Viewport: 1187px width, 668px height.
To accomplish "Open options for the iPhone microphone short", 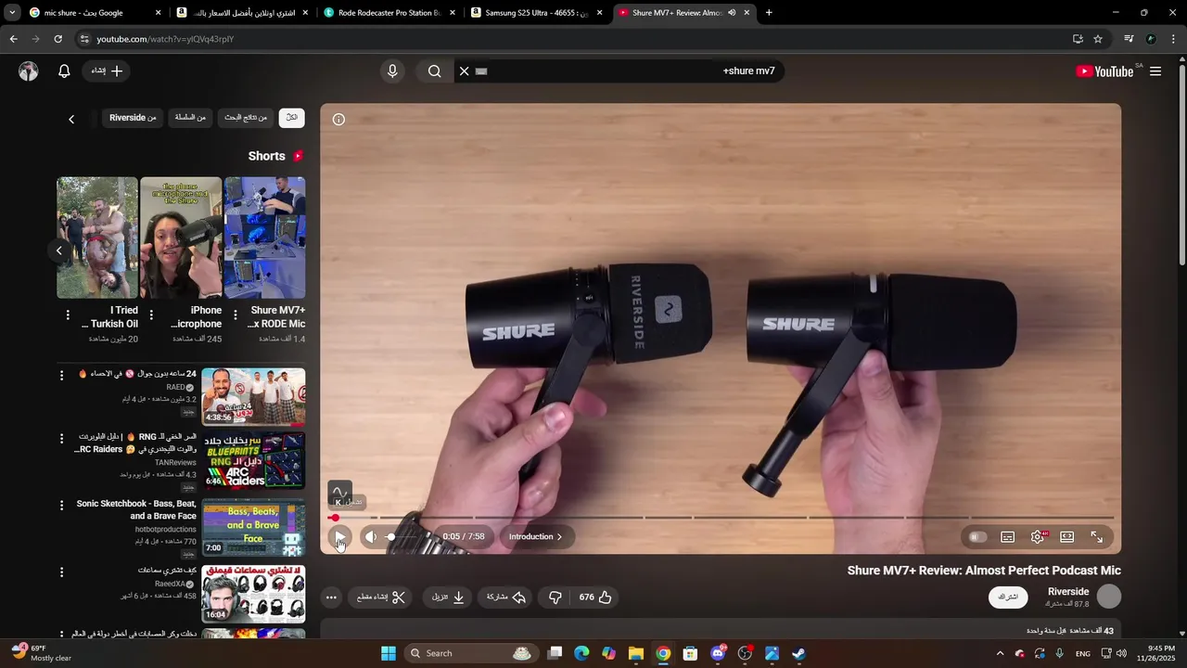I will point(151,315).
